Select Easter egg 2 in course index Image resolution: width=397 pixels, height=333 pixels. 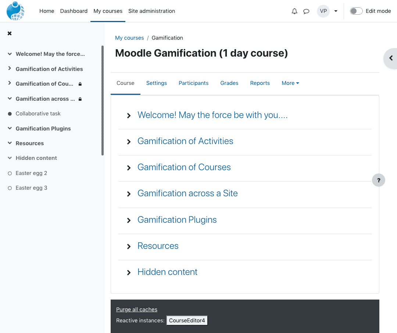tap(31, 173)
